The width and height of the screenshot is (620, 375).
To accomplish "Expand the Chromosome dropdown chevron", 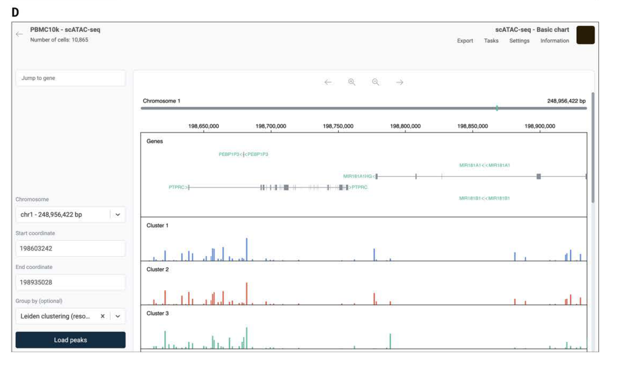I will [x=118, y=214].
